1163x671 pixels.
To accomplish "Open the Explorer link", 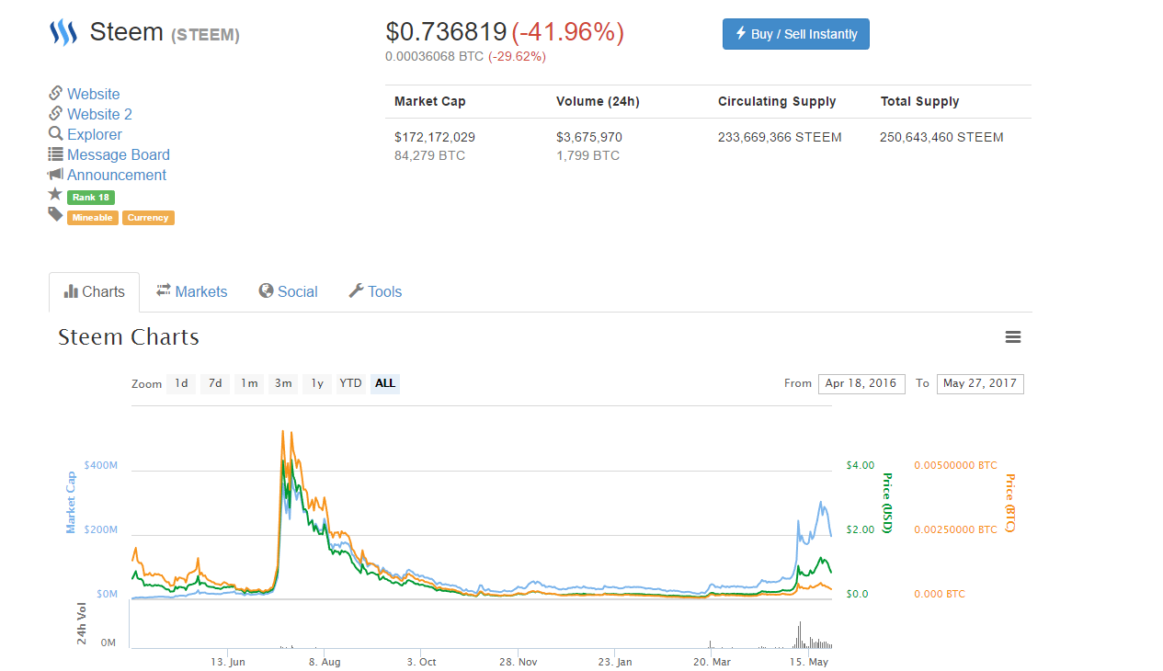I will (95, 134).
